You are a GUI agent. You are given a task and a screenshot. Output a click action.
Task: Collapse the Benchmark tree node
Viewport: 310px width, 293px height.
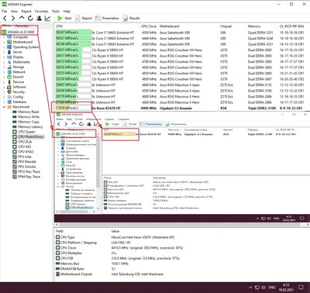point(4,107)
